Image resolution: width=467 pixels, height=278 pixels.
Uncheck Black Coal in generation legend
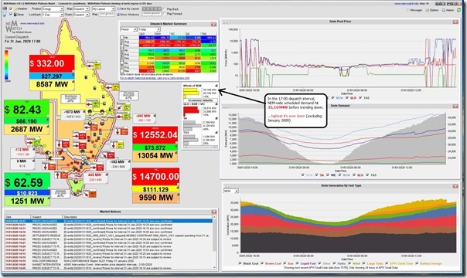click(x=240, y=263)
